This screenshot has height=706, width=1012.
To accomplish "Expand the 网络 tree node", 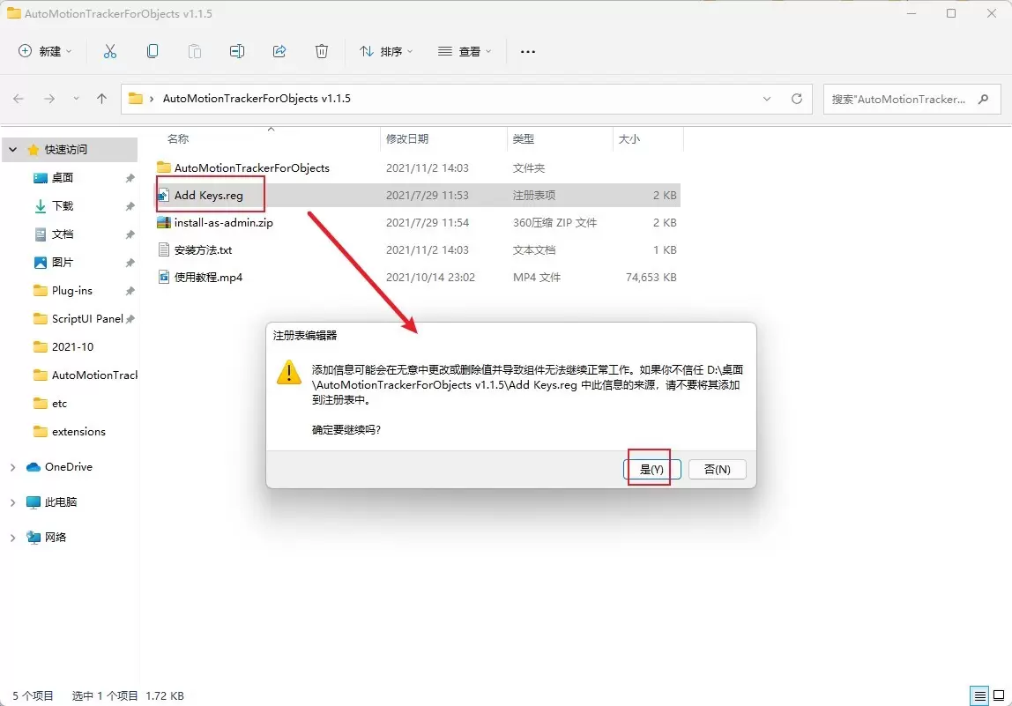I will (x=12, y=537).
